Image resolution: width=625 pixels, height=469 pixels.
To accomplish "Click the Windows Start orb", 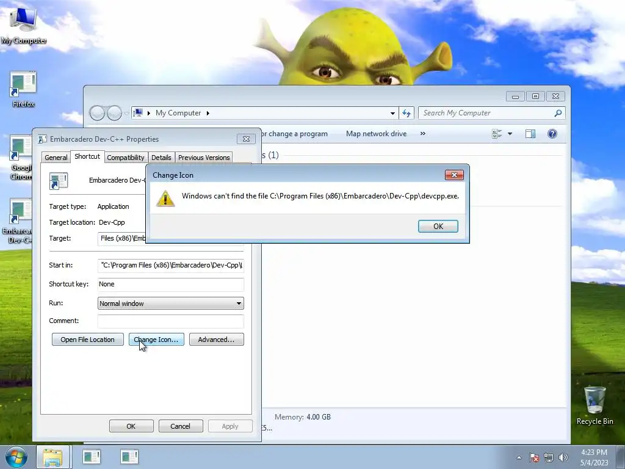I will (16, 457).
